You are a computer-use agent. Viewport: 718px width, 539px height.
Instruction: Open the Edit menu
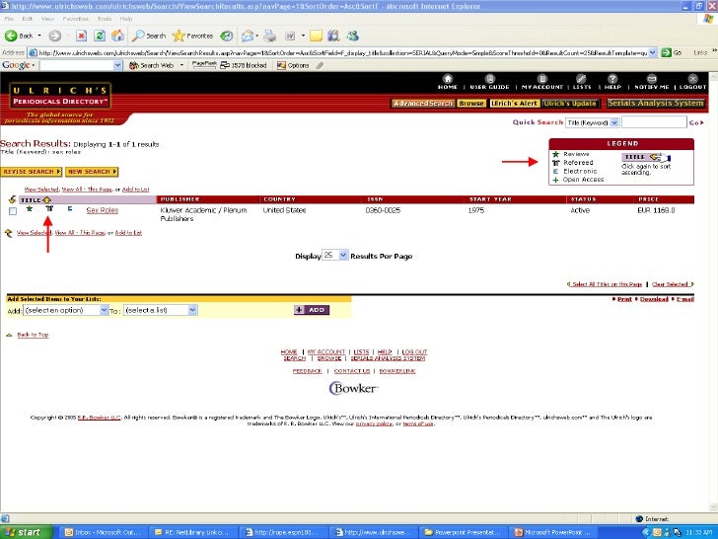[x=28, y=19]
